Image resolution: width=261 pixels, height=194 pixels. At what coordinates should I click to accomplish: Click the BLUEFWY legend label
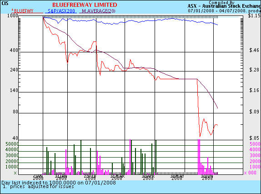(24, 11)
